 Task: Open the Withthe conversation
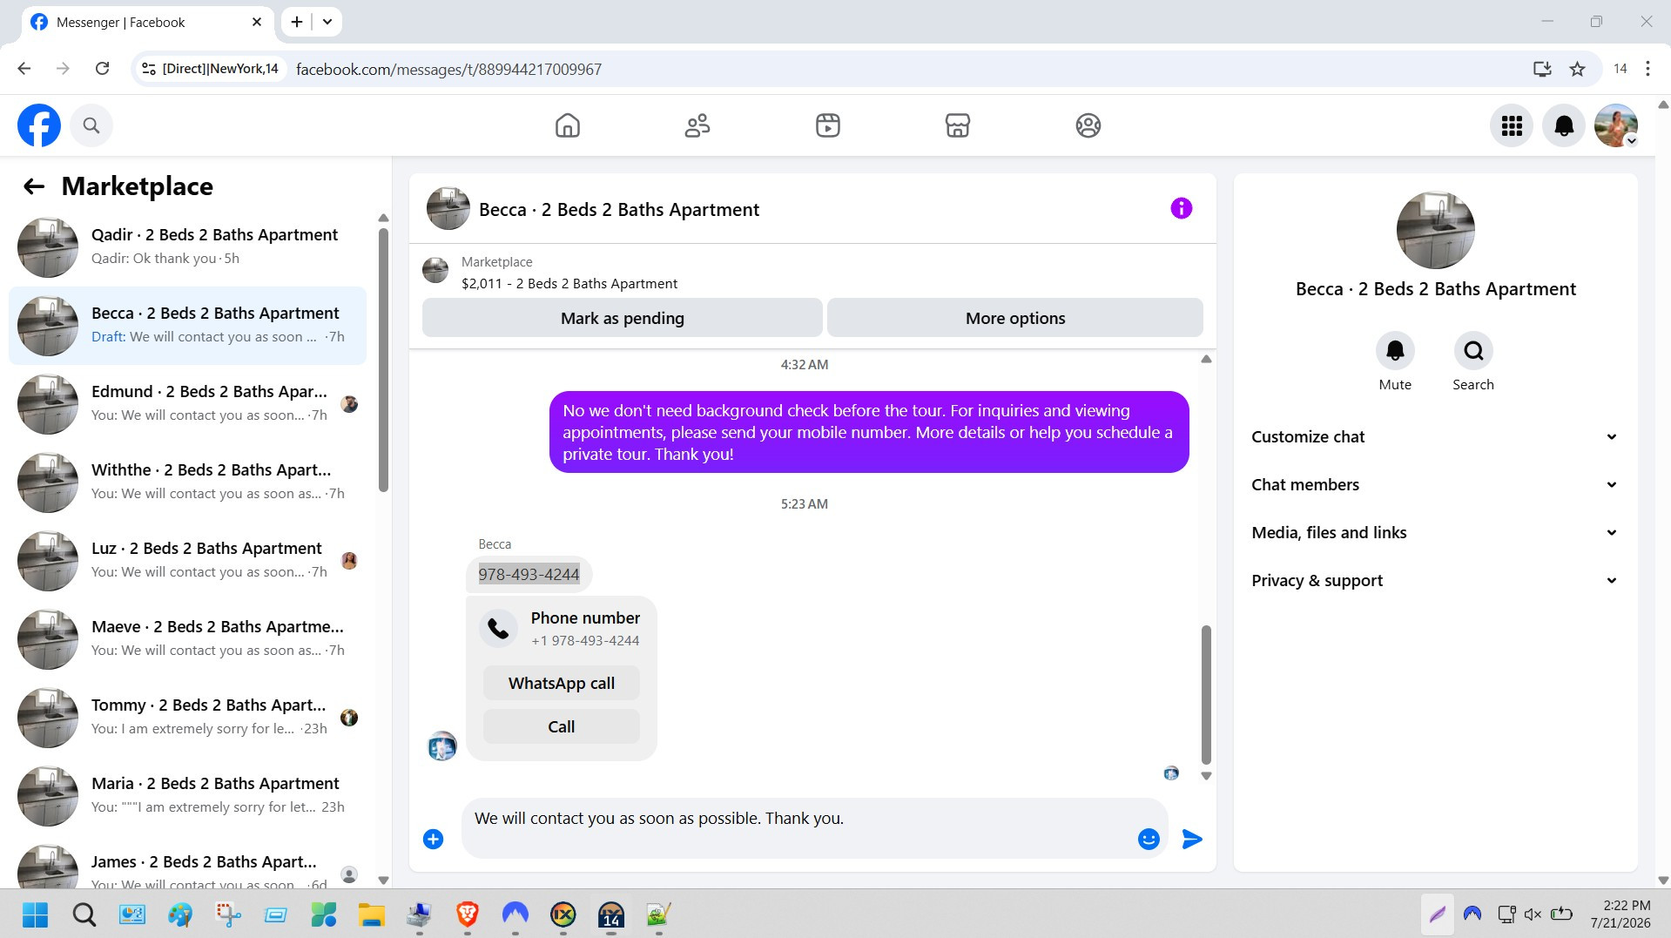click(187, 482)
